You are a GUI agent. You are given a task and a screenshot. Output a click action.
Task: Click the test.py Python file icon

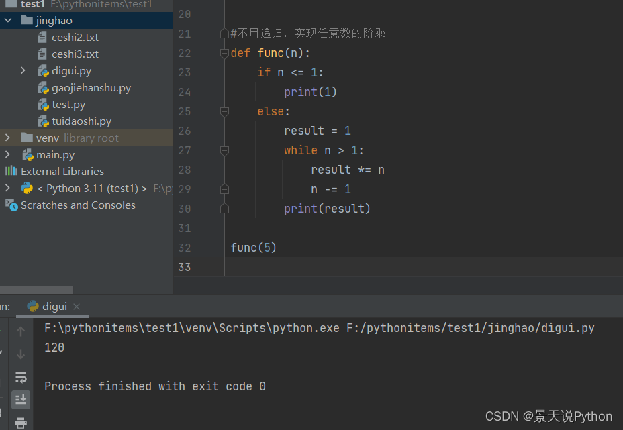pos(44,105)
